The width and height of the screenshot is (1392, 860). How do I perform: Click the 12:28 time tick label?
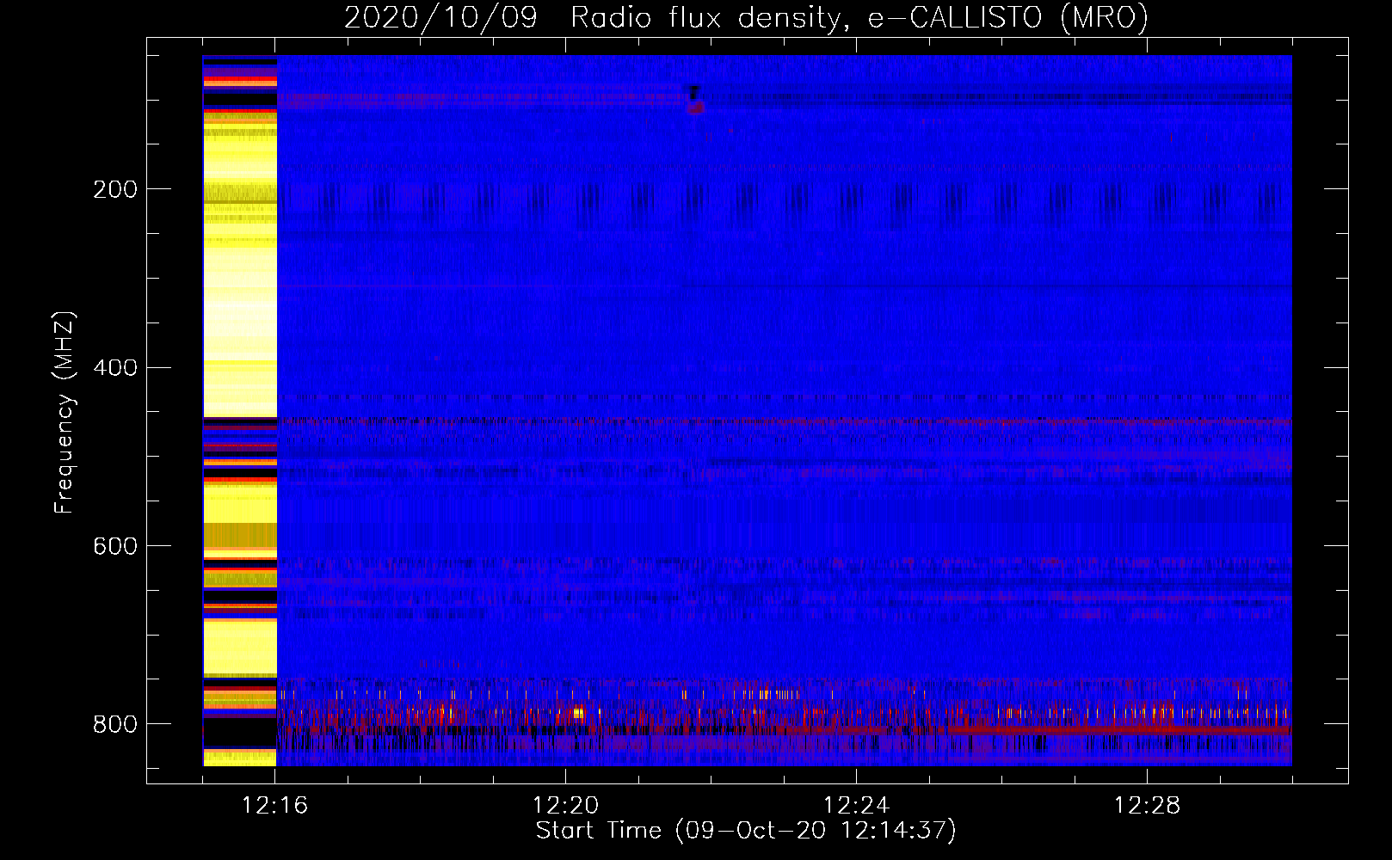tap(1148, 806)
